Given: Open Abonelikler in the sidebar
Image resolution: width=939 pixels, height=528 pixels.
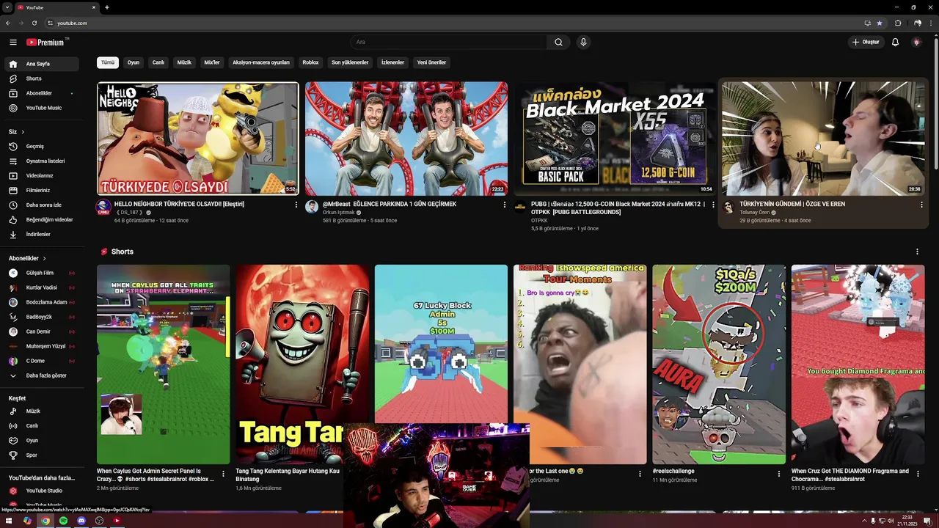Looking at the screenshot, I should pyautogui.click(x=41, y=93).
